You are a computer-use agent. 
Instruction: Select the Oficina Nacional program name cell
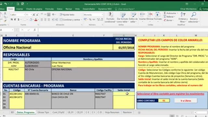[58, 47]
